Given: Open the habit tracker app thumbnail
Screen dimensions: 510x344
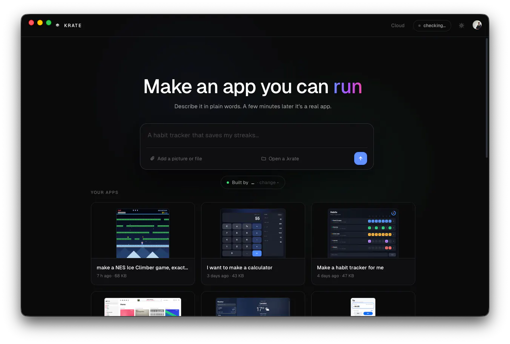Looking at the screenshot, I should 363,233.
